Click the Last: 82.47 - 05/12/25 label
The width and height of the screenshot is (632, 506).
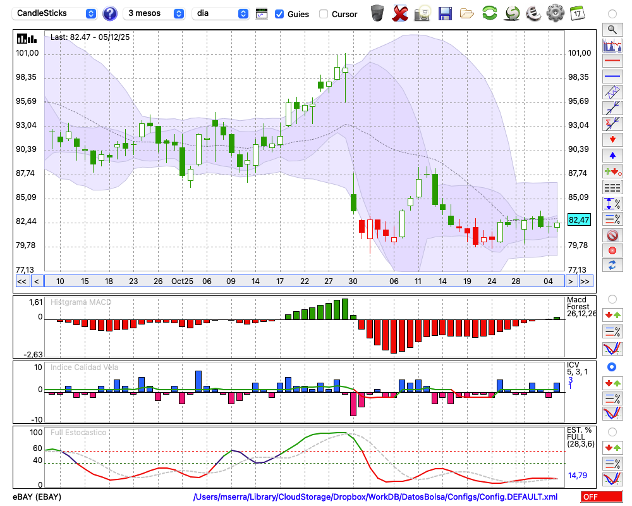tap(90, 37)
